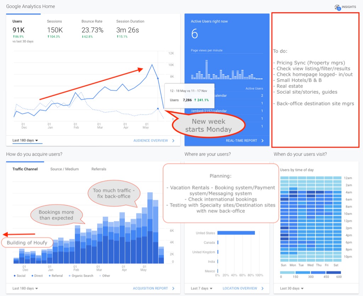Open the Insights icon
Viewport: 363px width, 296px height.
pos(337,7)
